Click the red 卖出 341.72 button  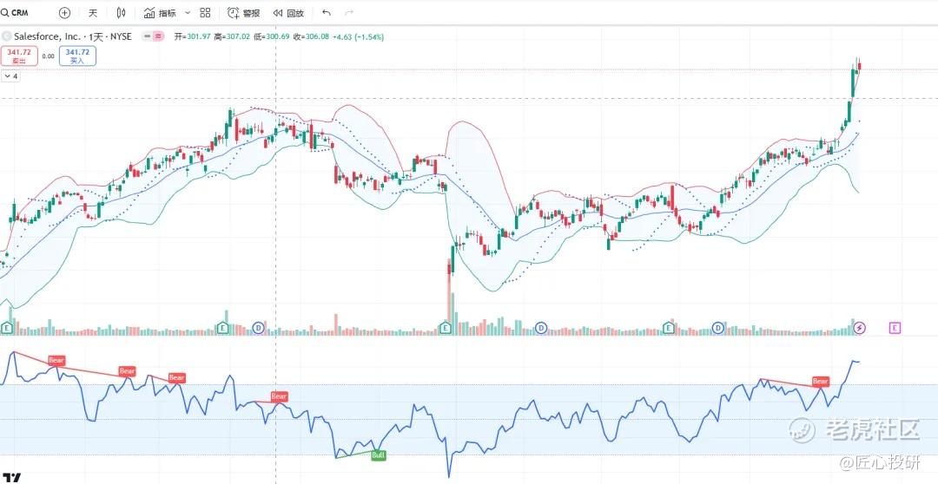pyautogui.click(x=19, y=56)
